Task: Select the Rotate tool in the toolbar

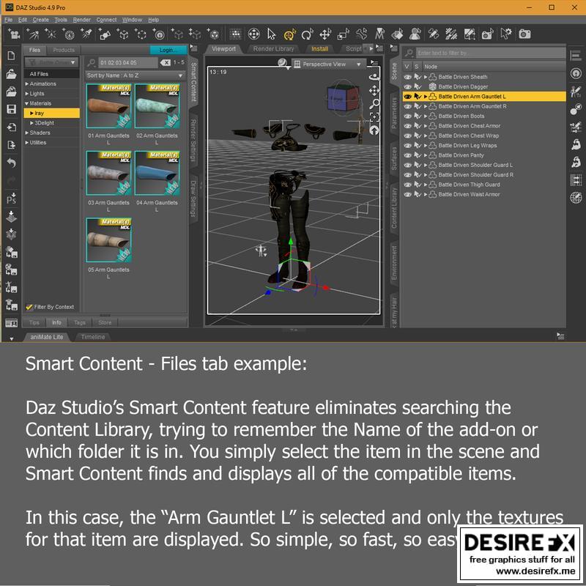Action: coord(307,34)
